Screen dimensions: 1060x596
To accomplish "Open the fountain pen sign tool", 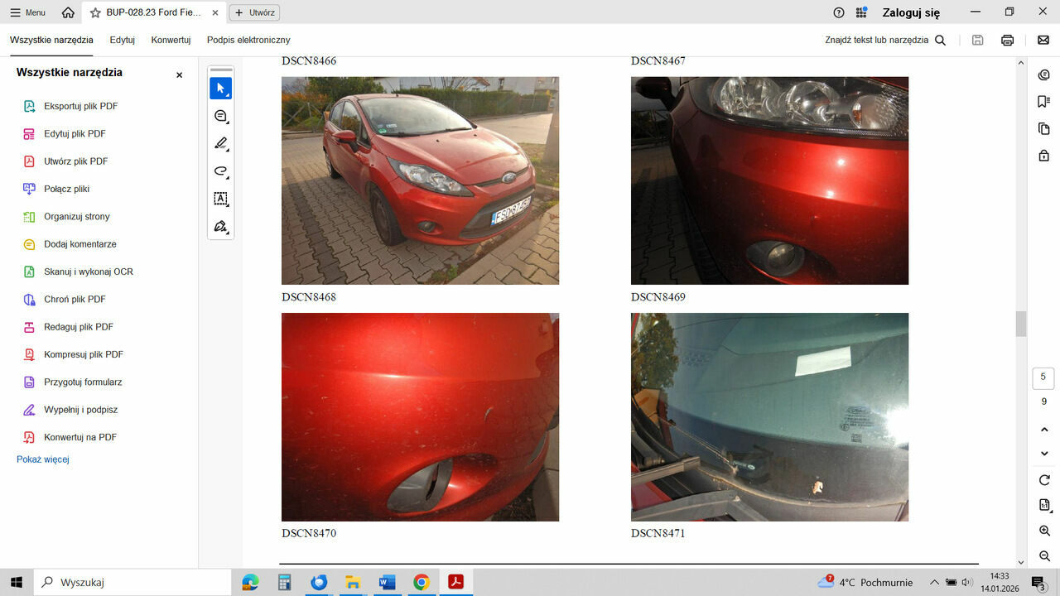I will coord(220,226).
